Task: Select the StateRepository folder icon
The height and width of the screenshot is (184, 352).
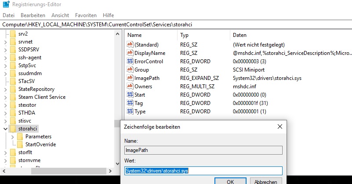Action: 13,89
